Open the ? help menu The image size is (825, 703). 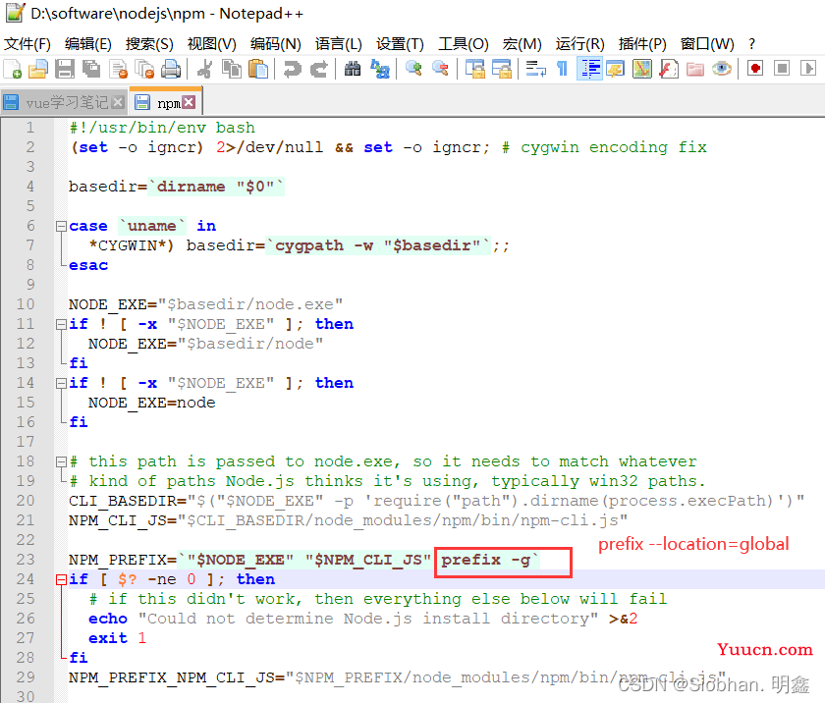[751, 43]
